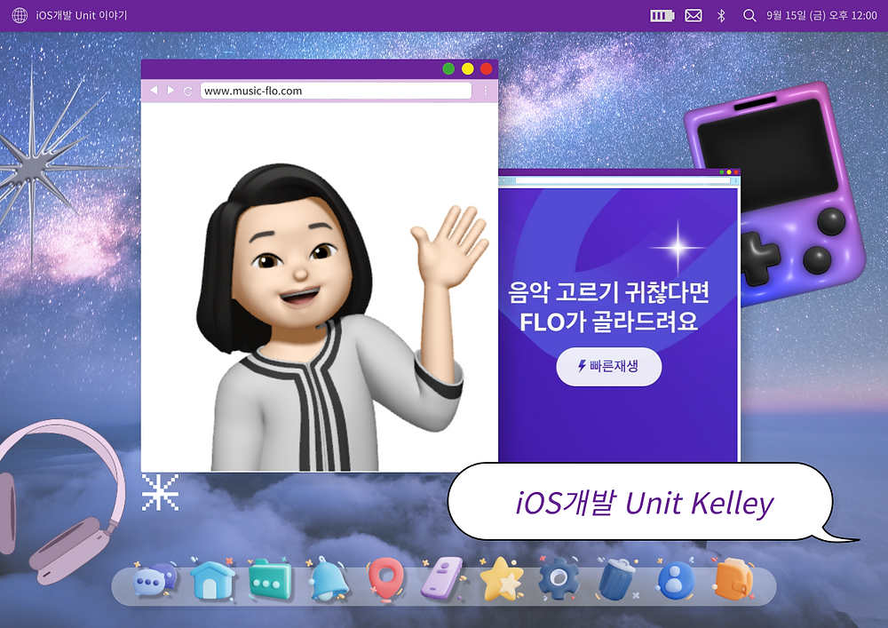This screenshot has width=888, height=628.
Task: Click the address field showing www.music-flo.com
Action: click(x=336, y=91)
